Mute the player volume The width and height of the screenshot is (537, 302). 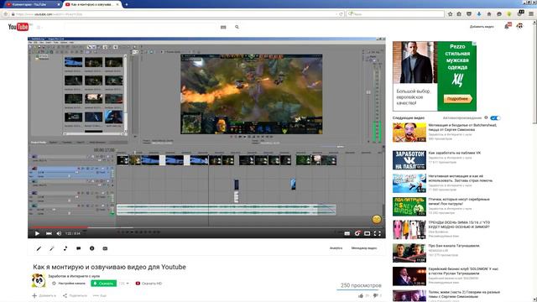click(x=59, y=233)
